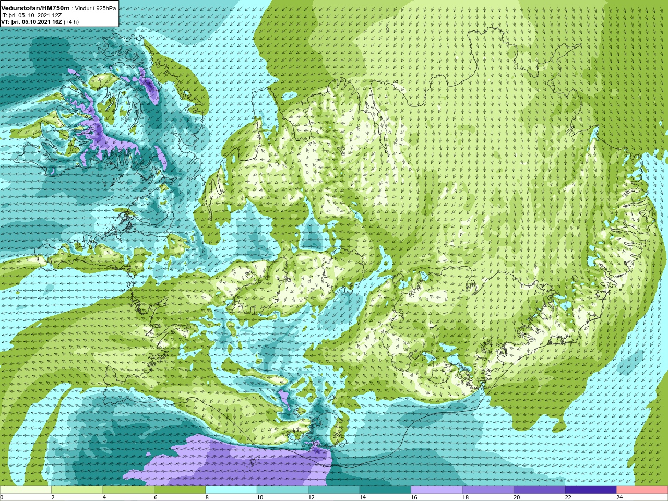Click the "(+4 h)" forecast offset
Viewport: 668px width, 501px height.
tap(71, 22)
